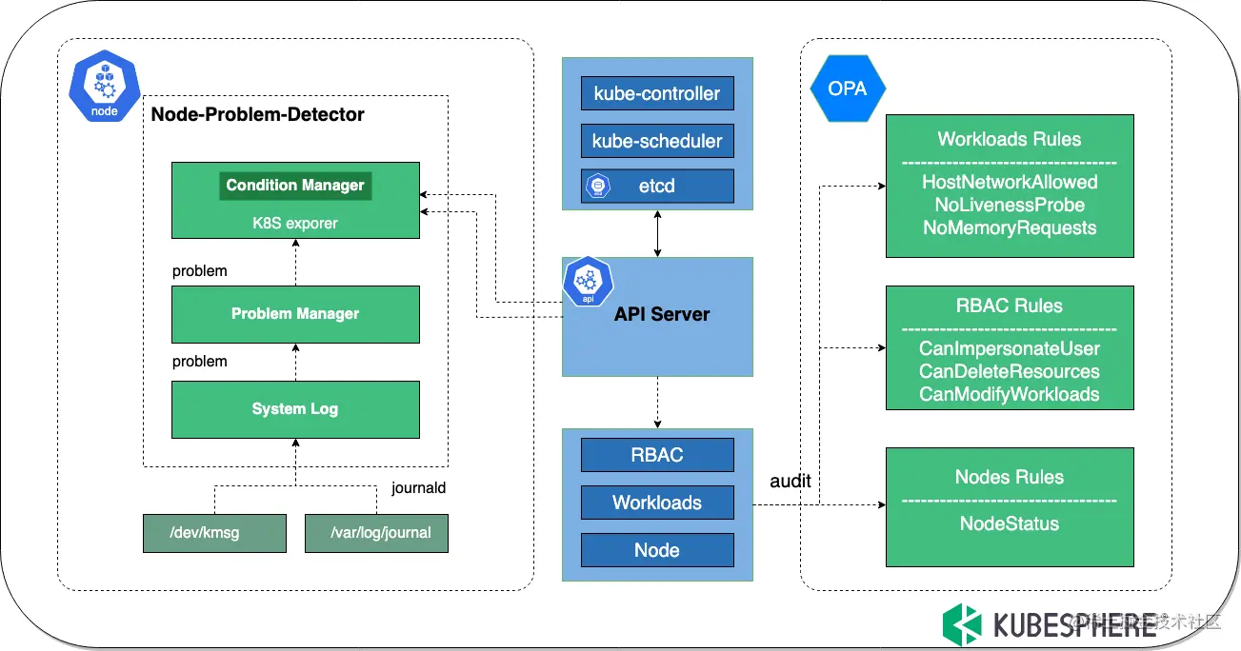Viewport: 1241px width, 651px height.
Task: Select the Workloads Rules panel
Action: [x=1010, y=186]
